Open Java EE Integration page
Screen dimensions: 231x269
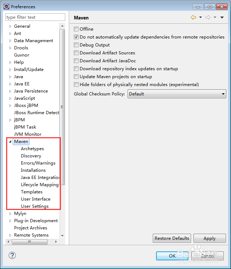point(40,178)
